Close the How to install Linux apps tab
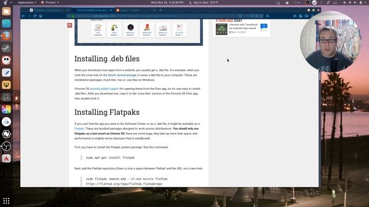The width and height of the screenshot is (369, 207). pos(111,10)
